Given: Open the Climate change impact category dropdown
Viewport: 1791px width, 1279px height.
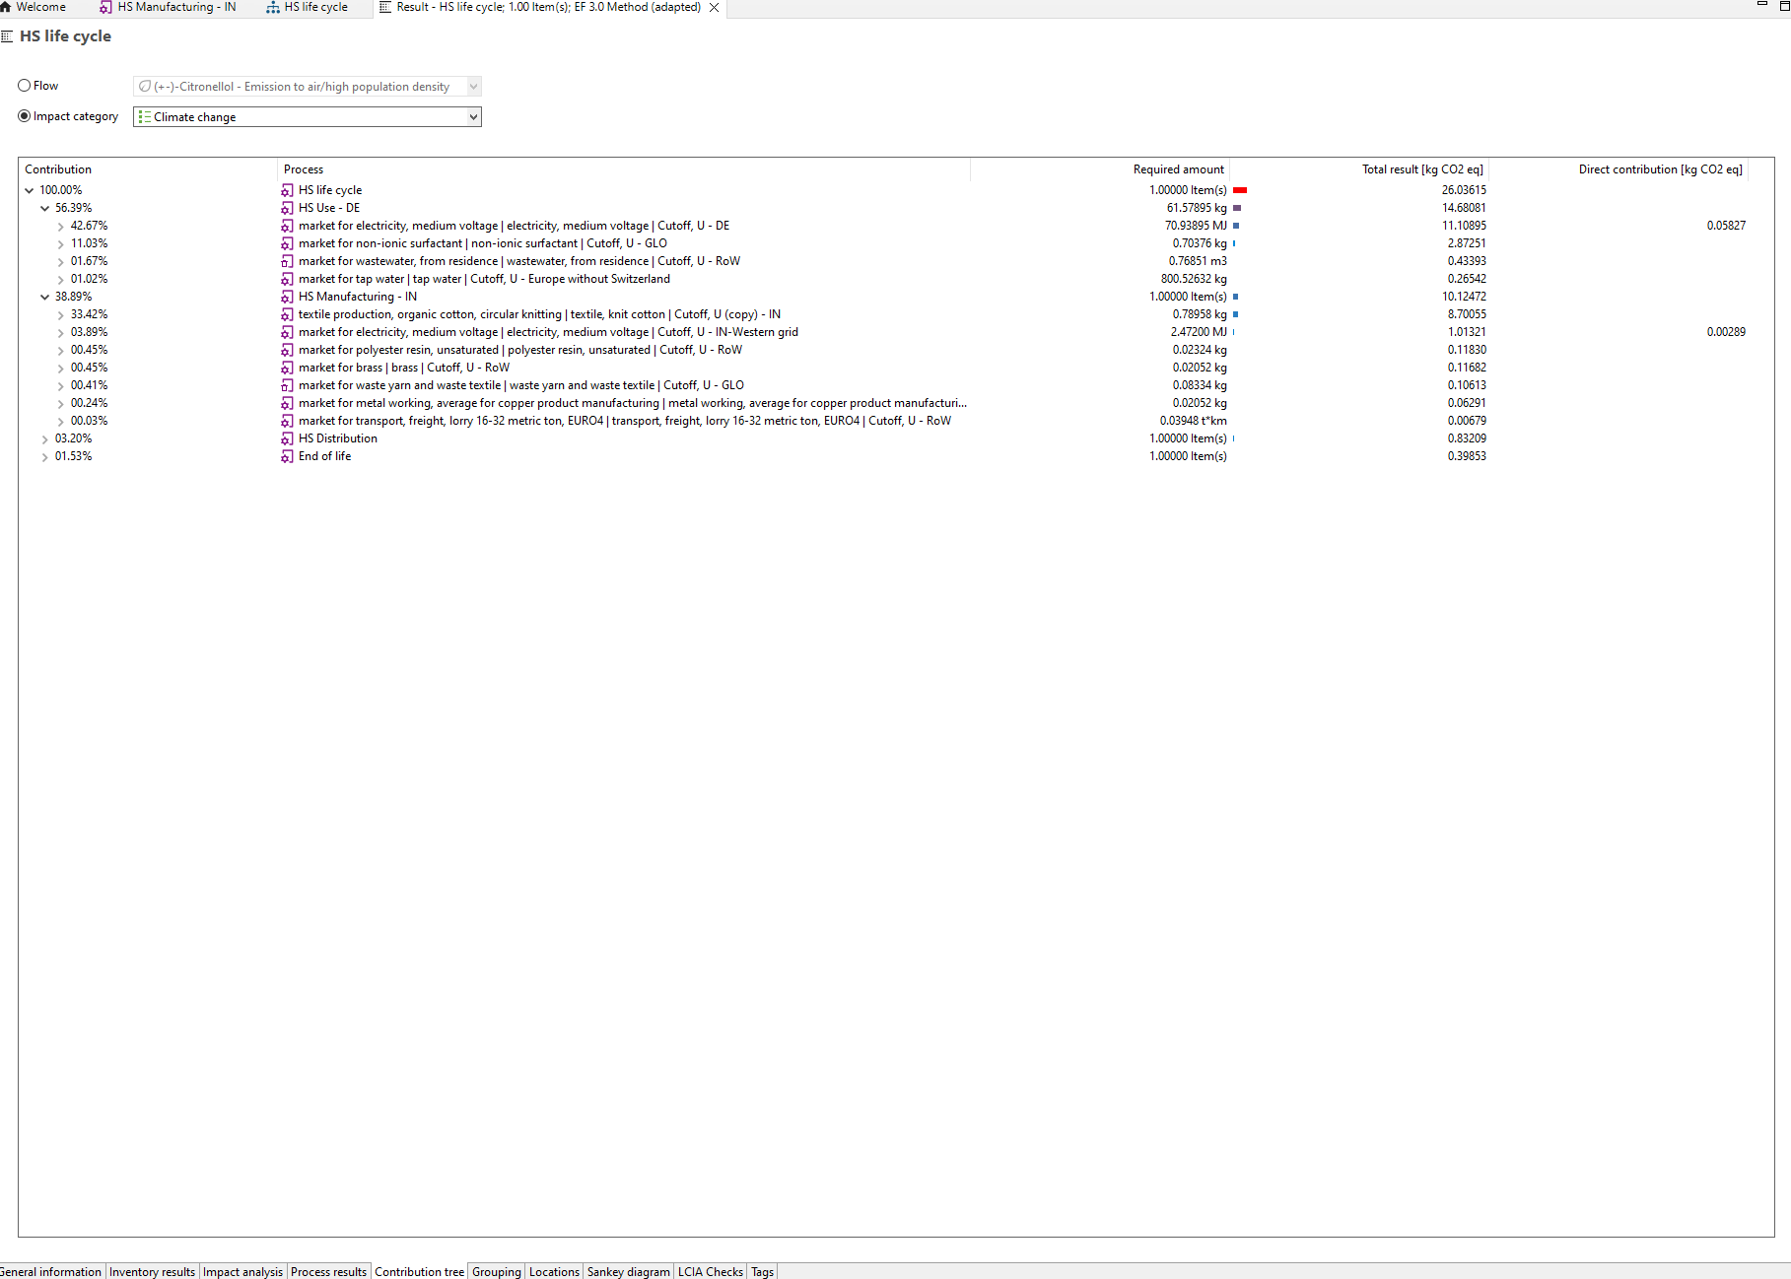Looking at the screenshot, I should (473, 117).
